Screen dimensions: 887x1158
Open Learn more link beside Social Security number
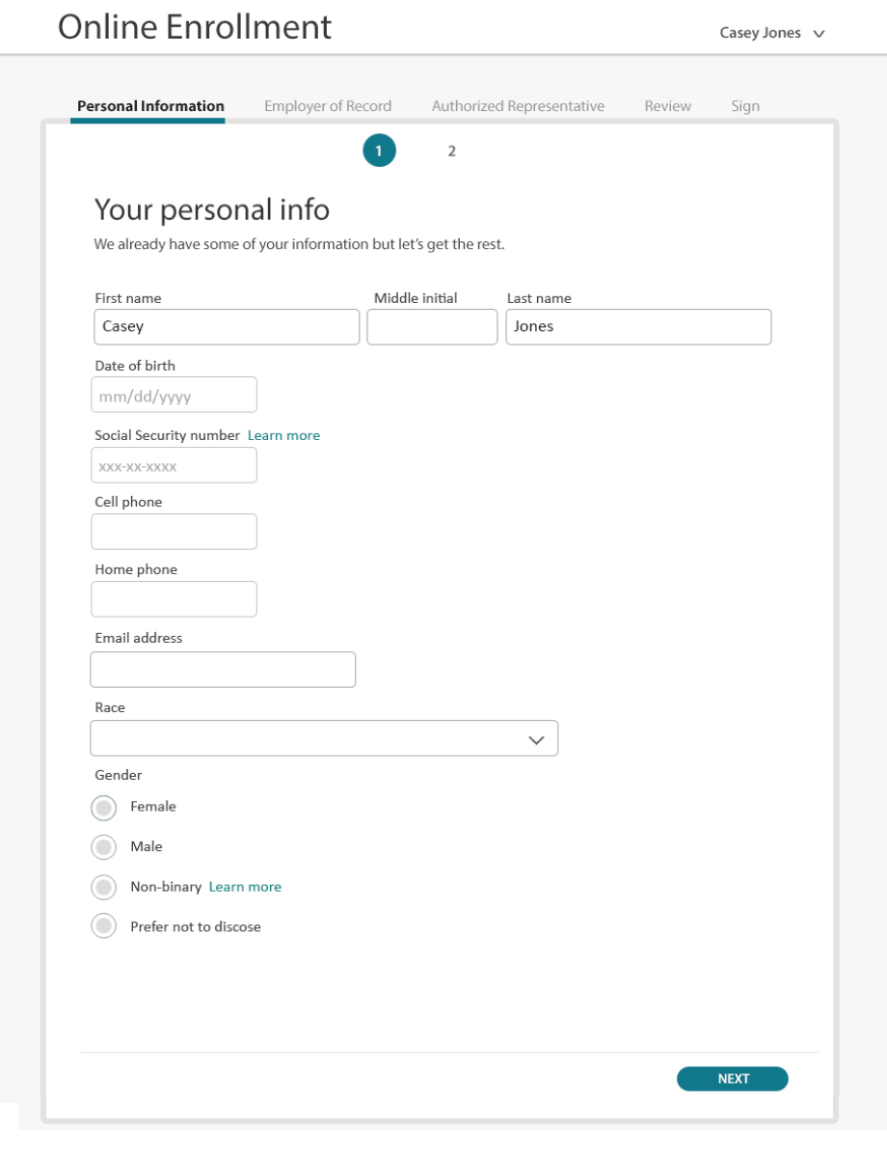pyautogui.click(x=283, y=435)
